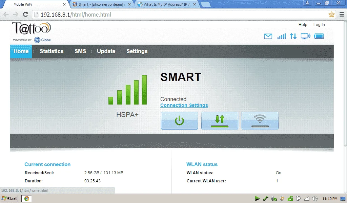Click the SMART carrier name

click(181, 77)
